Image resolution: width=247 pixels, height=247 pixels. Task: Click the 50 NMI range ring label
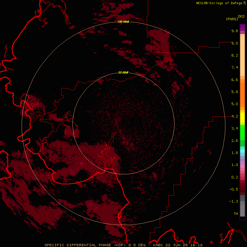tap(123, 72)
